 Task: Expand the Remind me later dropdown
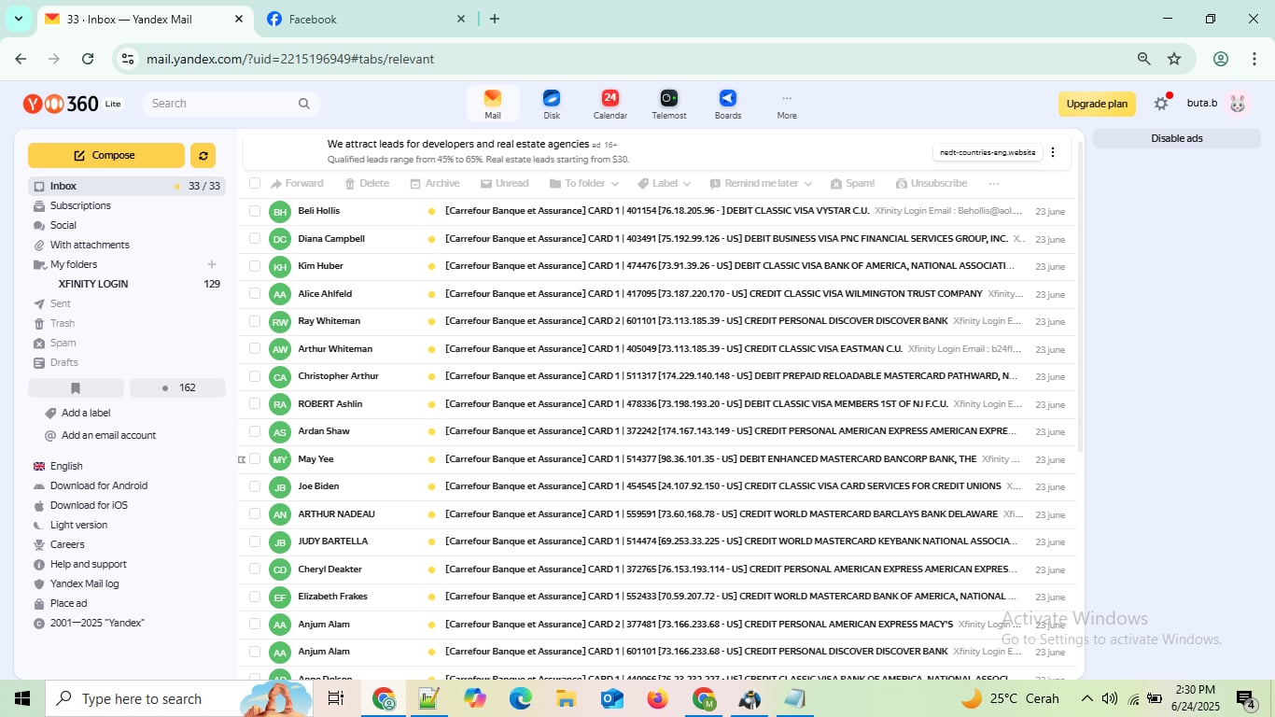tap(761, 184)
